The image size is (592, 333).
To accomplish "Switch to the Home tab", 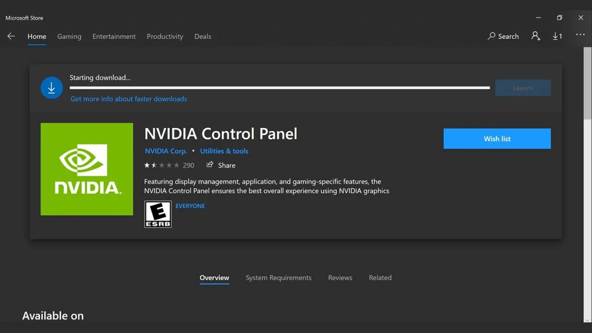I will tap(37, 37).
